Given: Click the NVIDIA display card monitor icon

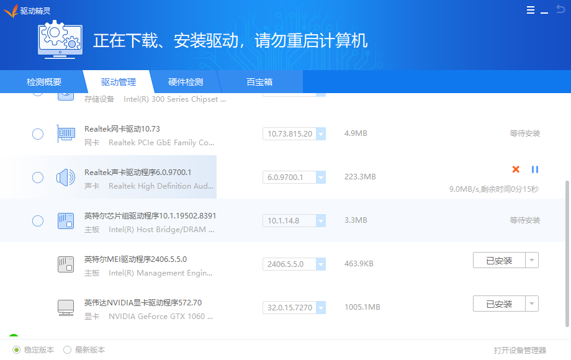Looking at the screenshot, I should (x=66, y=308).
